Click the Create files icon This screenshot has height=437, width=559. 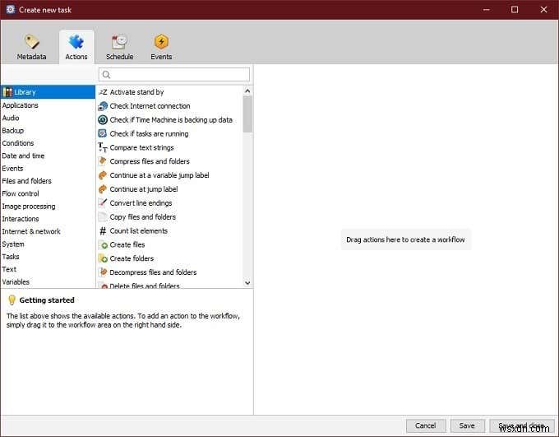coord(103,245)
